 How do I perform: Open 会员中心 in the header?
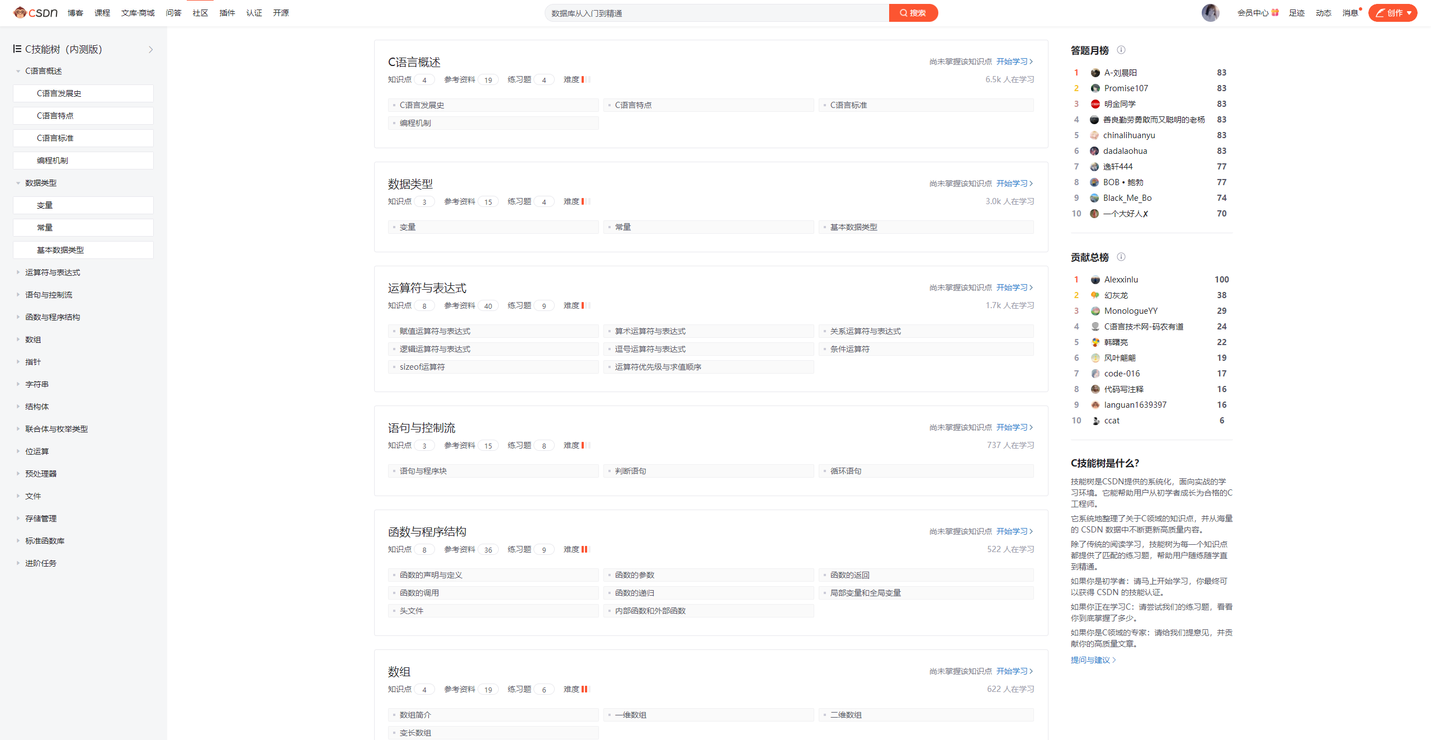tap(1253, 12)
